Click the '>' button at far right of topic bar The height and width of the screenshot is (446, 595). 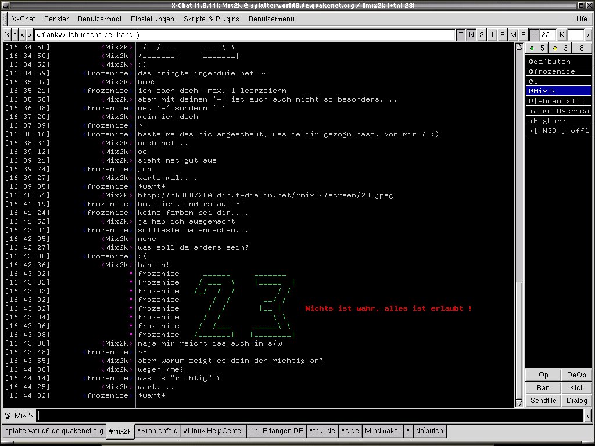(589, 35)
